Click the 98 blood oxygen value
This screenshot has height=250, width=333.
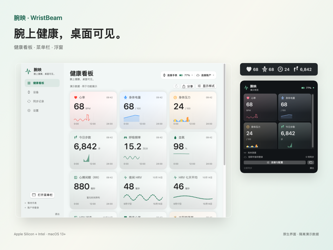point(179,146)
